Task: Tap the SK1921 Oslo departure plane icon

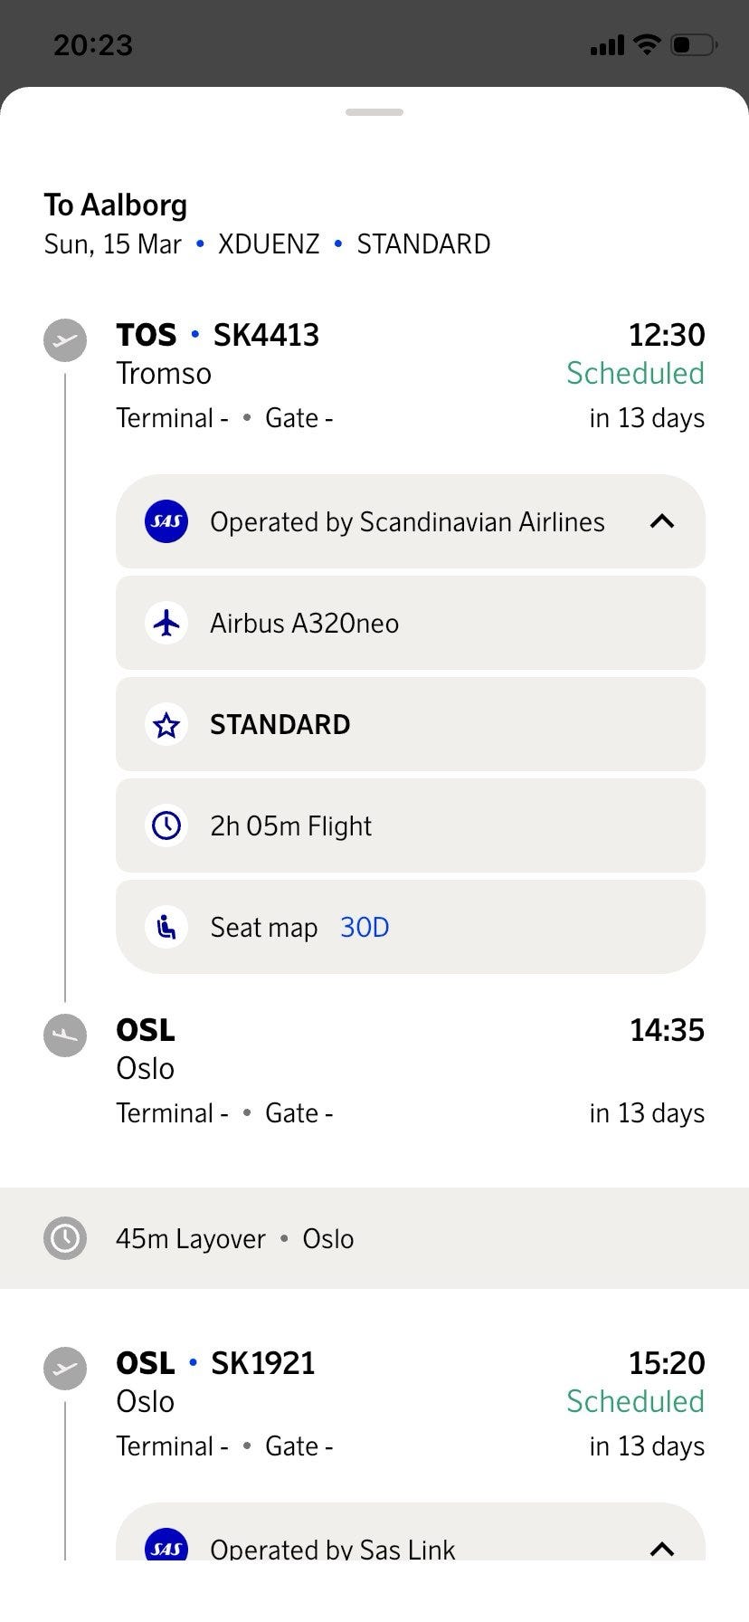Action: click(x=65, y=1368)
